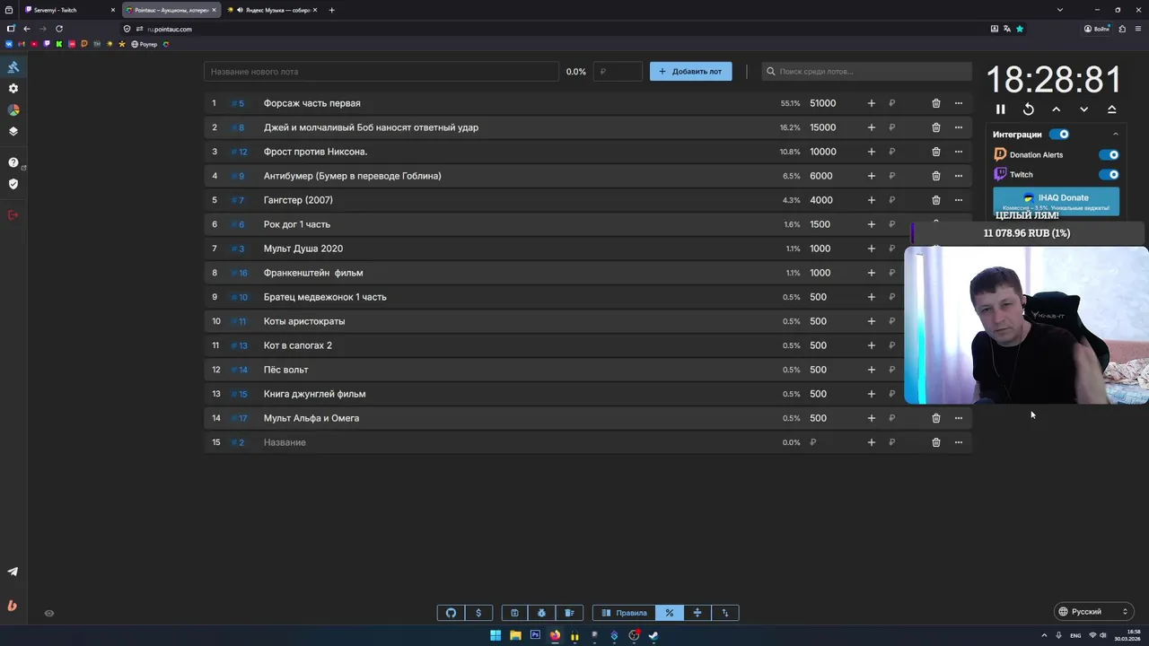Open the Правила rules button
The image size is (1149, 646).
tap(624, 613)
